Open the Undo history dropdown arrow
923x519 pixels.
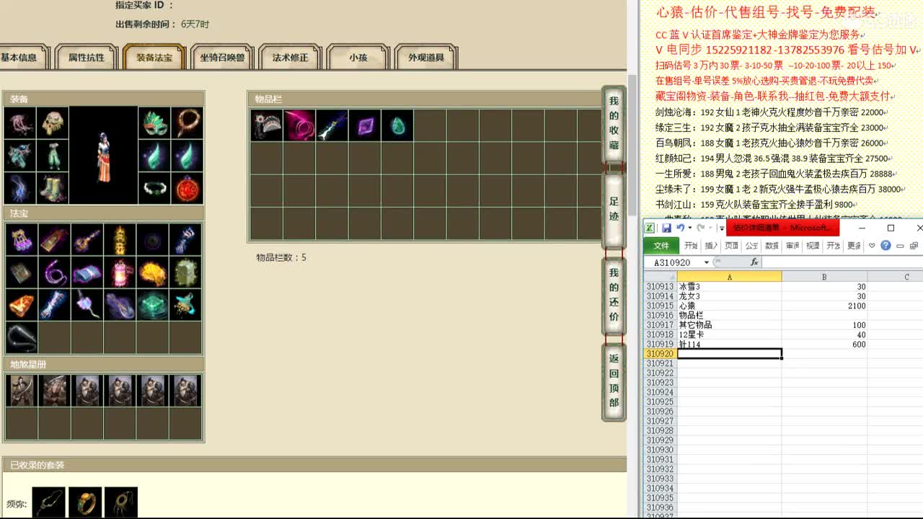coord(689,228)
